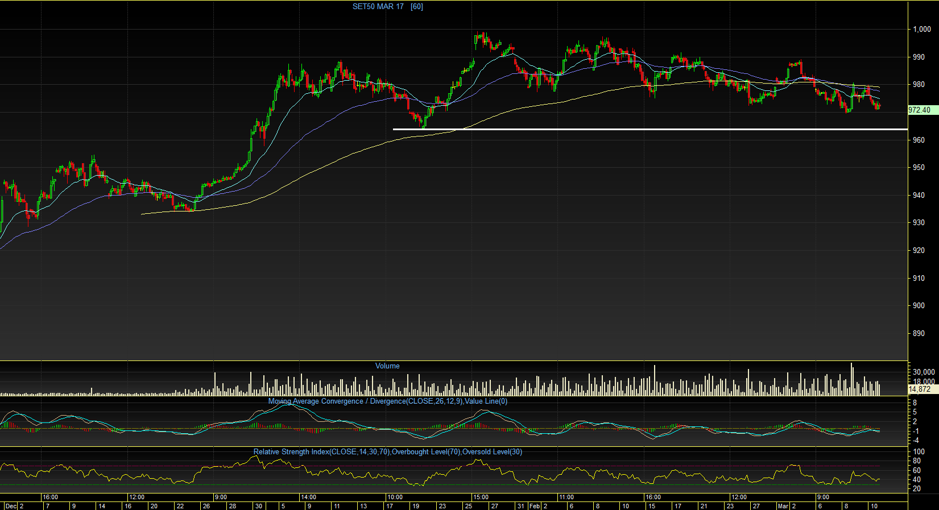This screenshot has width=939, height=510.
Task: Click the 960 price axis label
Action: pyautogui.click(x=919, y=140)
